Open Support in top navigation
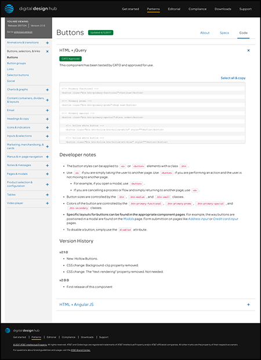This screenshot has height=360, width=261. pos(245,9)
